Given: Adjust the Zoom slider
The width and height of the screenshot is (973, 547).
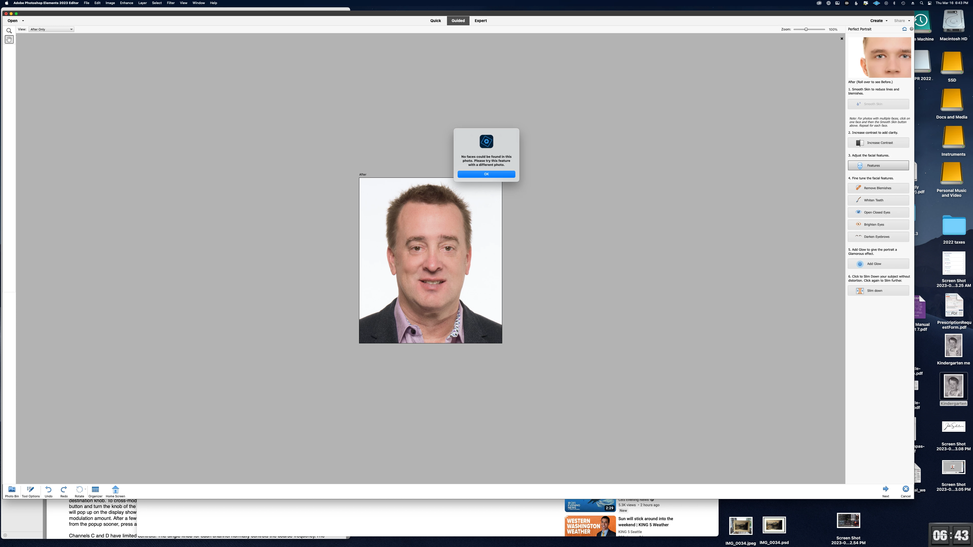Looking at the screenshot, I should tap(806, 29).
